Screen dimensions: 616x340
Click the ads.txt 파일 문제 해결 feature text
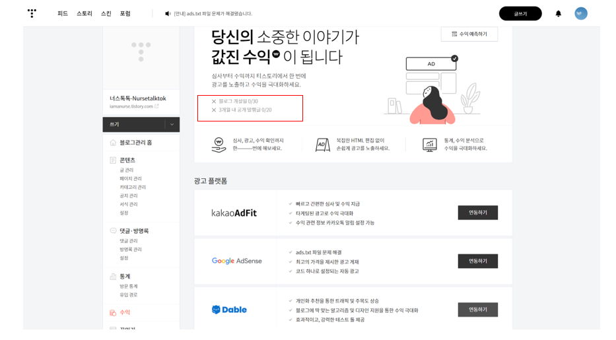(319, 252)
